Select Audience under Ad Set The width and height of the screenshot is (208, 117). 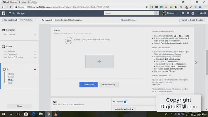coord(11,51)
